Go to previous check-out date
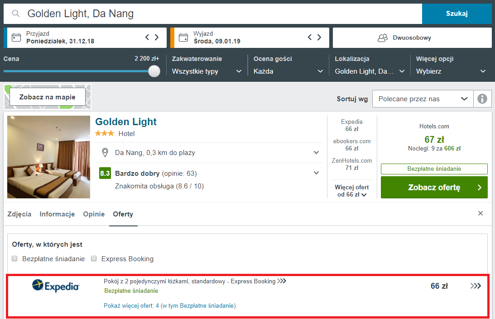 pyautogui.click(x=310, y=37)
